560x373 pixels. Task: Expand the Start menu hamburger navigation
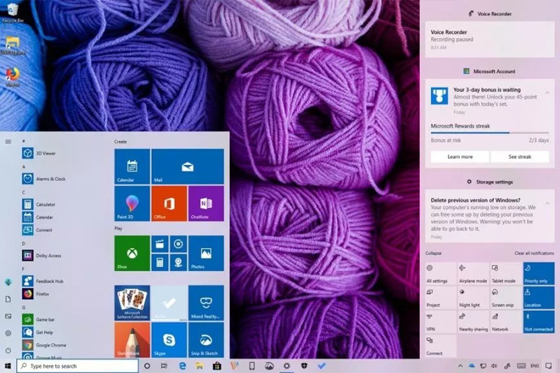[8, 141]
